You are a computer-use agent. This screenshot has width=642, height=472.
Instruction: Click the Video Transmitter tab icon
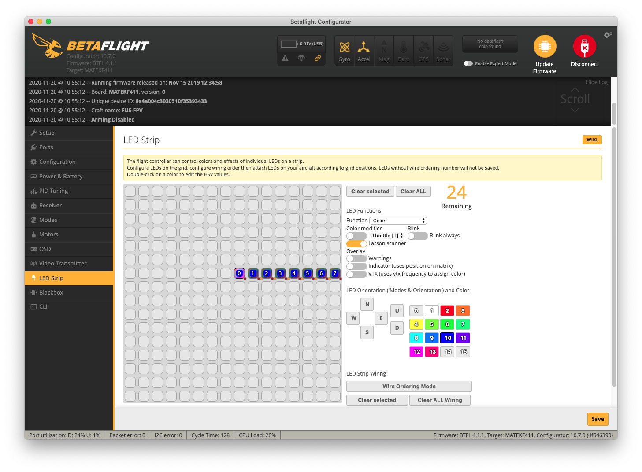(33, 264)
